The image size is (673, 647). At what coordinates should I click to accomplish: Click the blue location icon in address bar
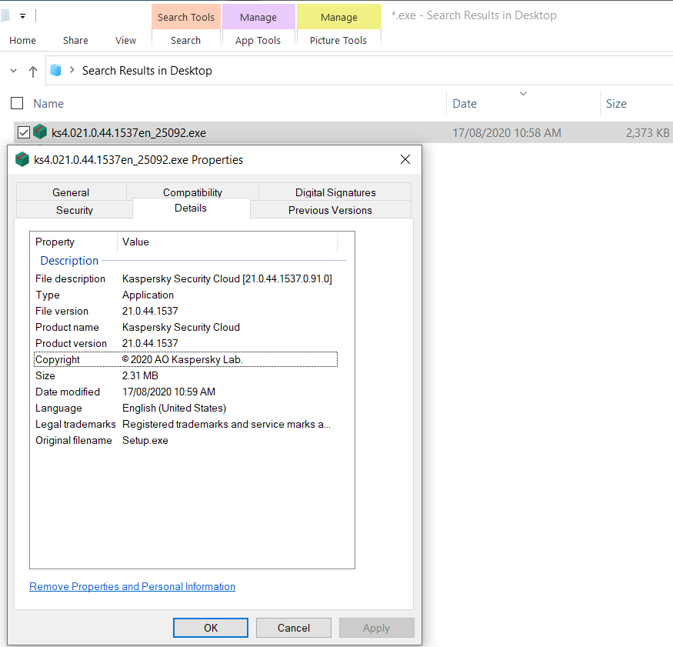pyautogui.click(x=56, y=70)
